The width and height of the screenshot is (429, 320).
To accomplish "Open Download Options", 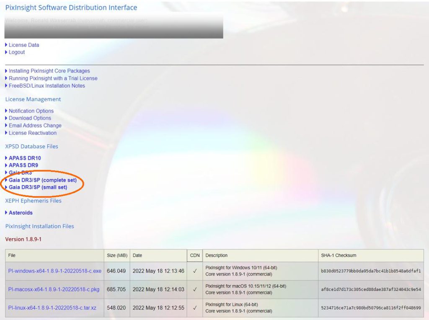I will [x=29, y=118].
